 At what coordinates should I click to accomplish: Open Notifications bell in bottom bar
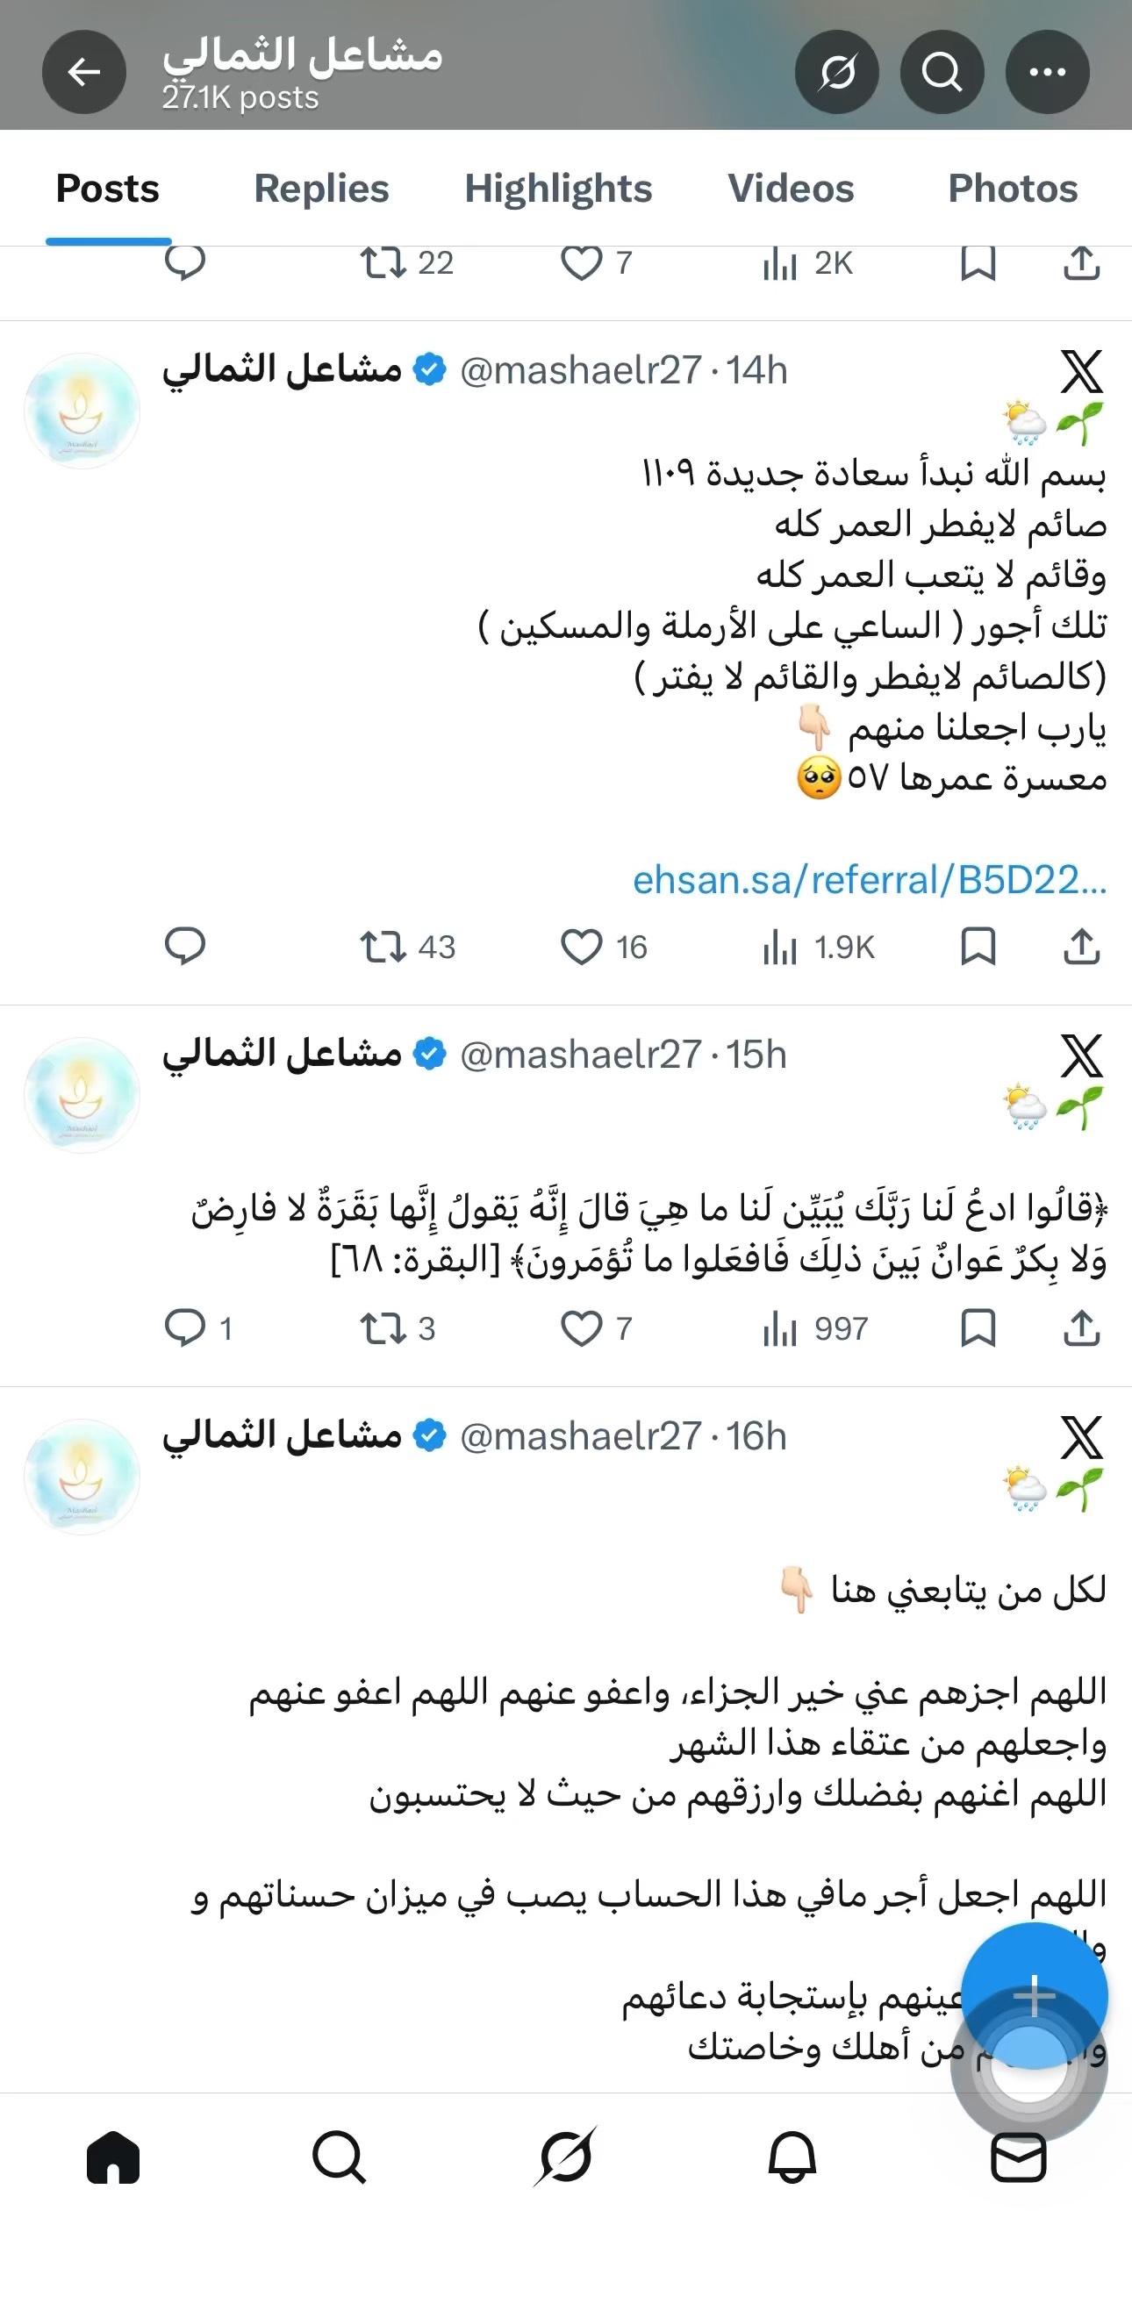[x=792, y=2157]
